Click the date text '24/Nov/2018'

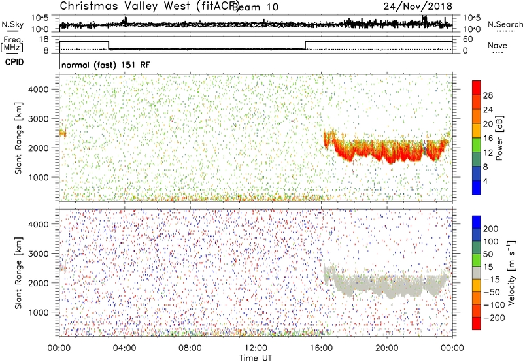(x=418, y=7)
